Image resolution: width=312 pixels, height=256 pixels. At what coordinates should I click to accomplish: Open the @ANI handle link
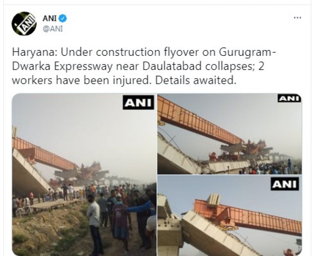tap(53, 29)
